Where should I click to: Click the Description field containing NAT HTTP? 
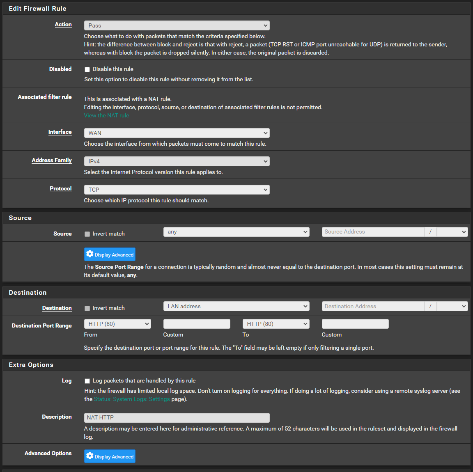177,418
